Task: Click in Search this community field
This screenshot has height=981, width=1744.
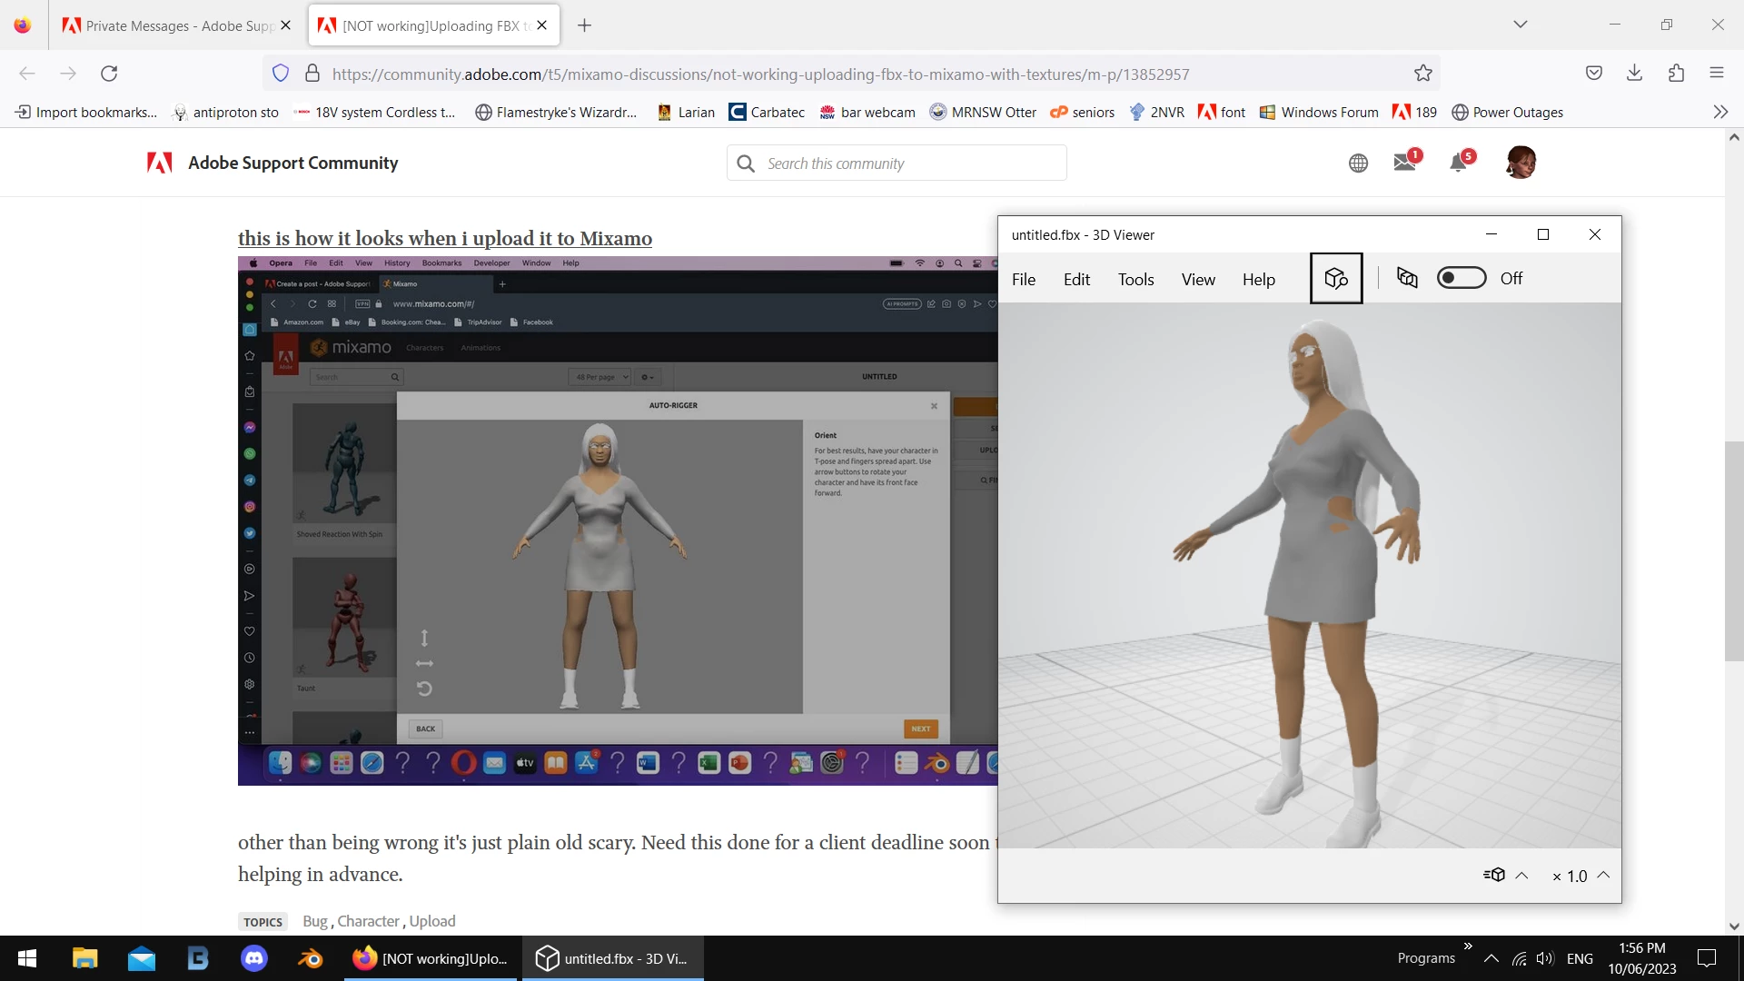Action: 908,163
